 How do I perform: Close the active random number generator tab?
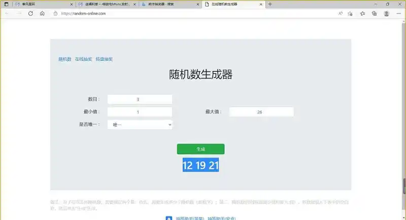[261, 5]
